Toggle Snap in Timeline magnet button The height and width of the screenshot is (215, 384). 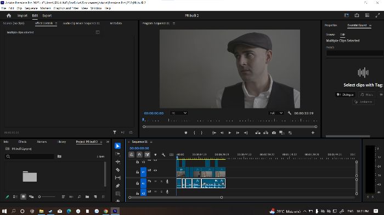point(139,155)
